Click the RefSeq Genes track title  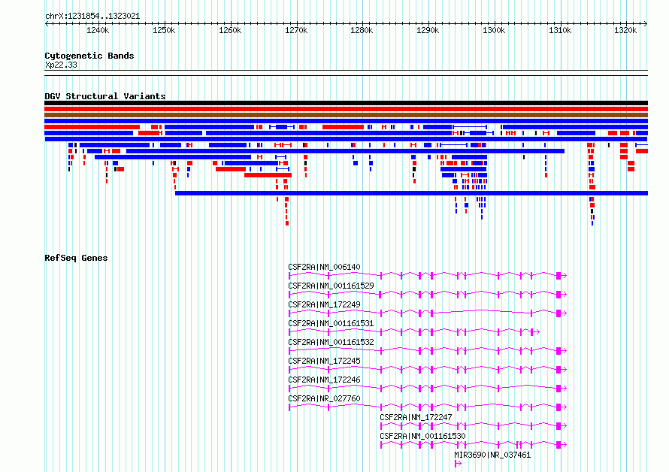pyautogui.click(x=76, y=259)
